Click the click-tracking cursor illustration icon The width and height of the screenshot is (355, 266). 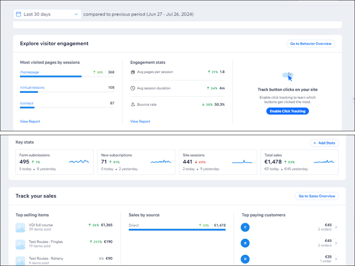288,77
